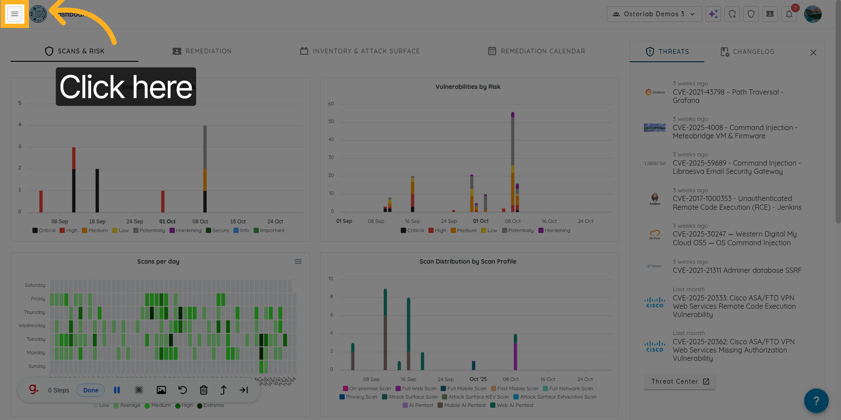Screen dimensions: 841x420
Task: Toggle Full Web Scan legend series
Action: [416, 388]
